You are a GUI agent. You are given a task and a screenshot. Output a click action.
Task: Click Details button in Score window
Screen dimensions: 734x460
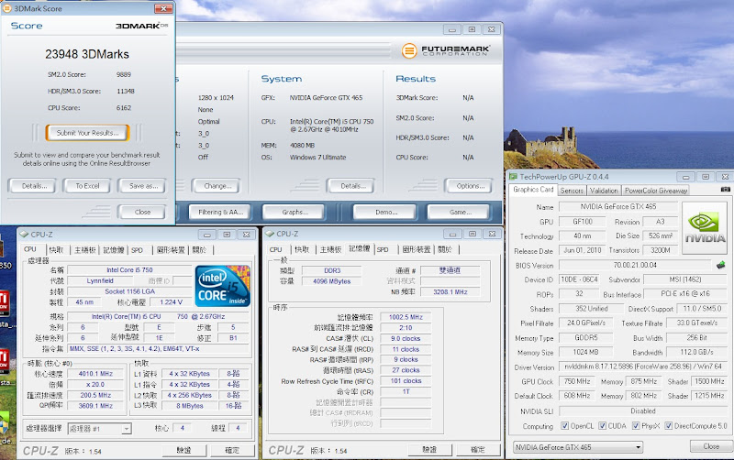pyautogui.click(x=34, y=186)
